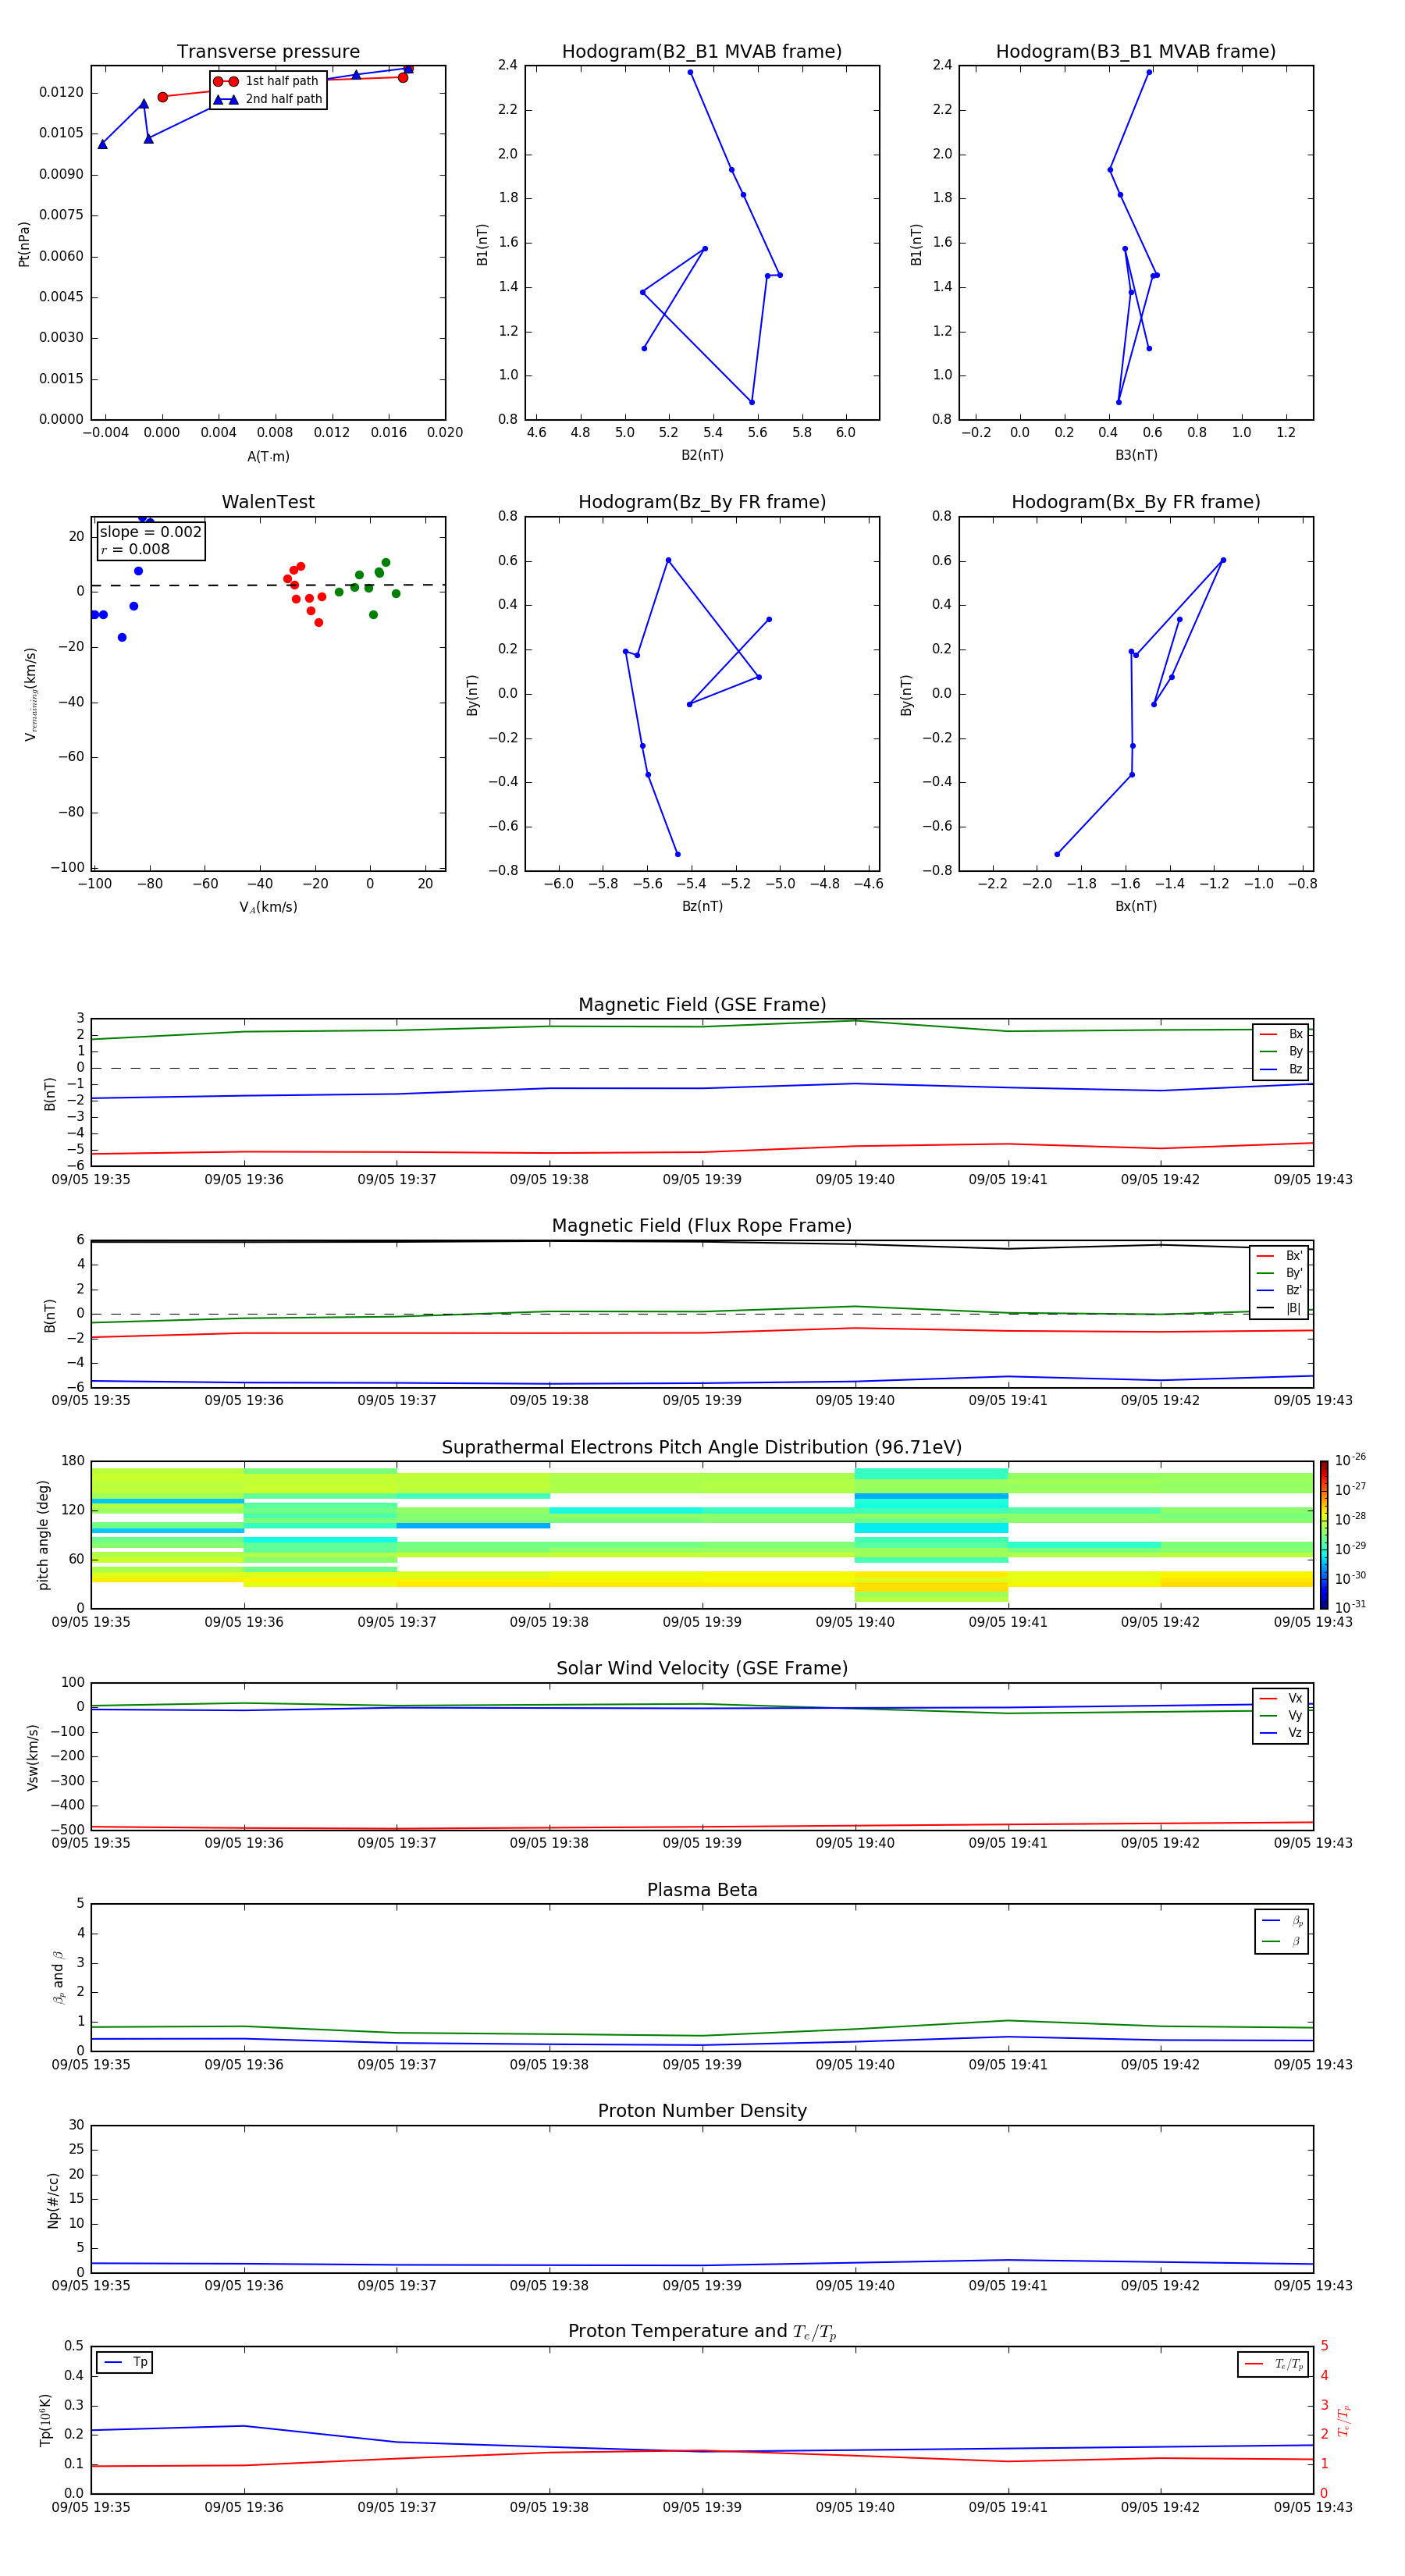
Task: Click 'Magnetic Field (Flux Rope Frame)' title
Action: (702, 1226)
